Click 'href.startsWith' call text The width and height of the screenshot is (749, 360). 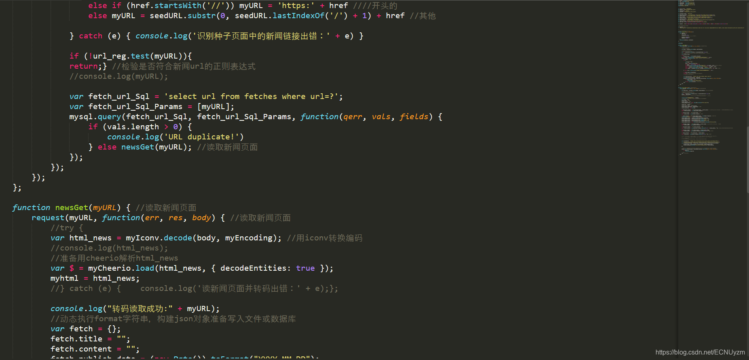166,6
